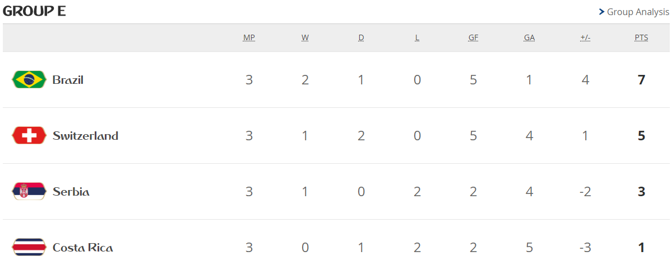Select the GF column header
672x275 pixels.
click(473, 38)
